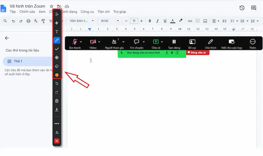This screenshot has width=263, height=156.
Task: Open the Chỉnh sửa menu
Action: click(27, 12)
